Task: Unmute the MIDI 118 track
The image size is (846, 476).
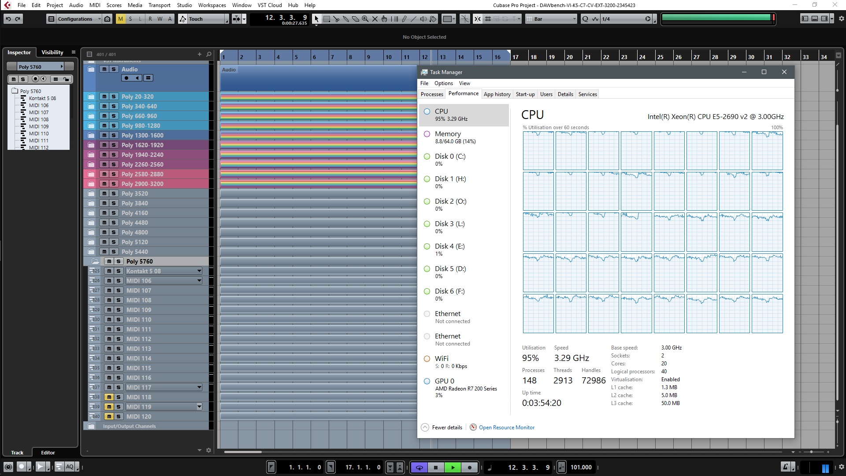Action: (x=109, y=397)
